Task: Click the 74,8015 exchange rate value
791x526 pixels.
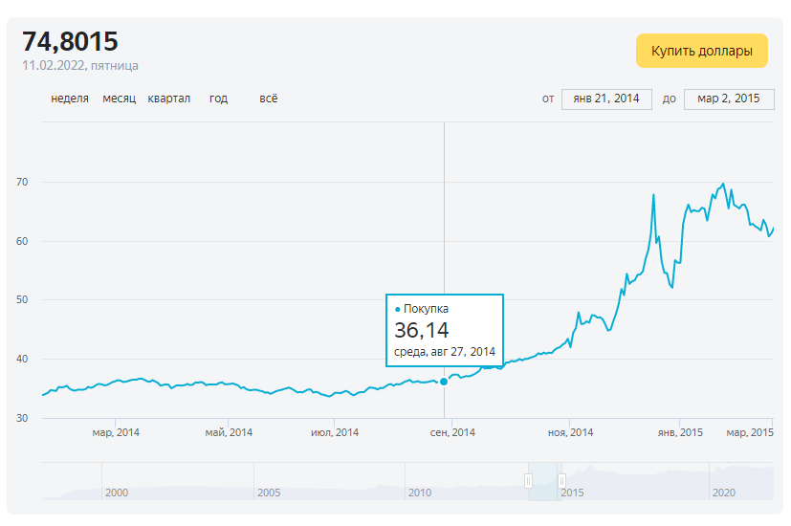Action: click(x=70, y=41)
